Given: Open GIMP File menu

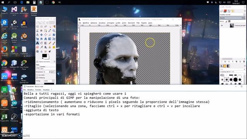Looking at the screenshot, I should (x=80, y=23).
